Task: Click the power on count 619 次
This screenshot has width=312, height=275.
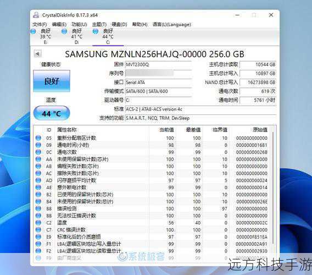Action: (x=258, y=91)
